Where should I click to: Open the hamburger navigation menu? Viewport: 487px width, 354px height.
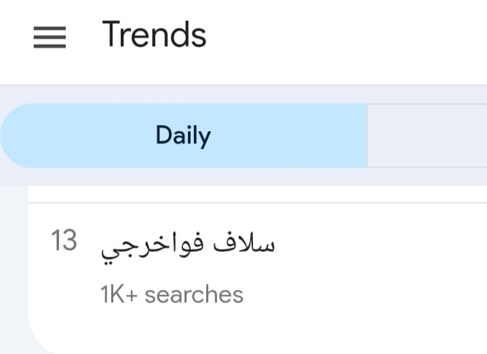50,37
